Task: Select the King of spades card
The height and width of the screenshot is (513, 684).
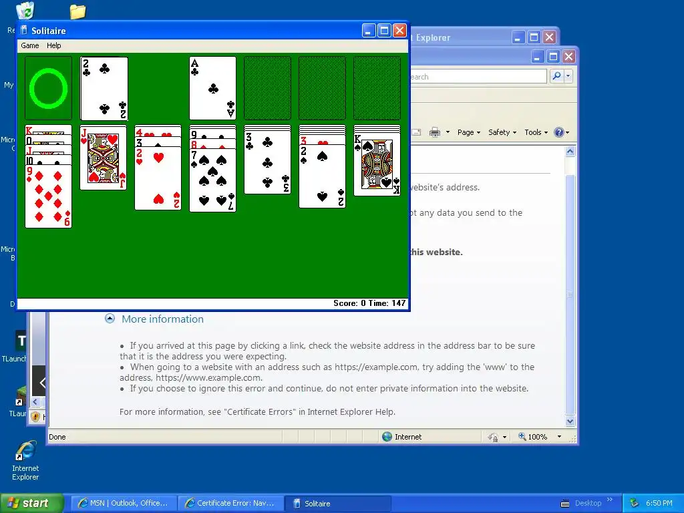Action: [377, 164]
